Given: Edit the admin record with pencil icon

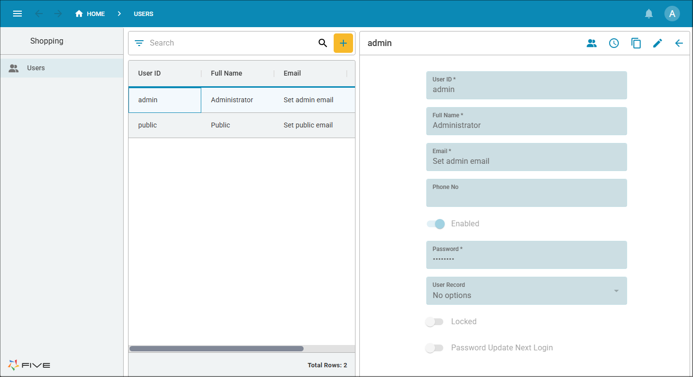Looking at the screenshot, I should (658, 43).
